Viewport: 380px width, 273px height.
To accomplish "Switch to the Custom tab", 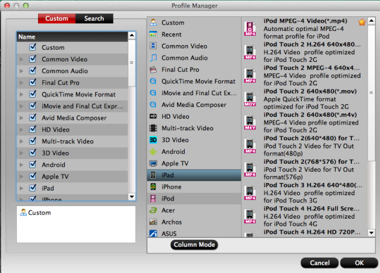I will pyautogui.click(x=57, y=18).
